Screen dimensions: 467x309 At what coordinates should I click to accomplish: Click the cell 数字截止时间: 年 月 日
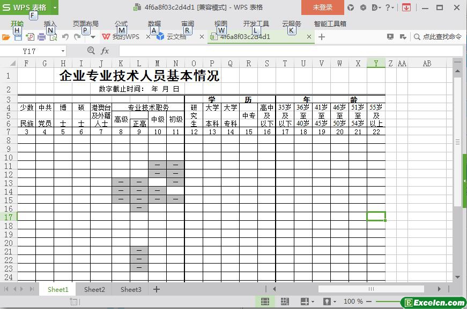point(139,89)
